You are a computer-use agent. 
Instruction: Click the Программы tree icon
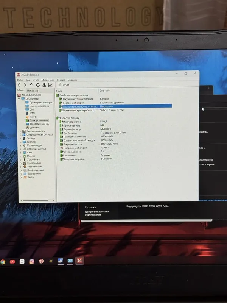tap(25, 163)
